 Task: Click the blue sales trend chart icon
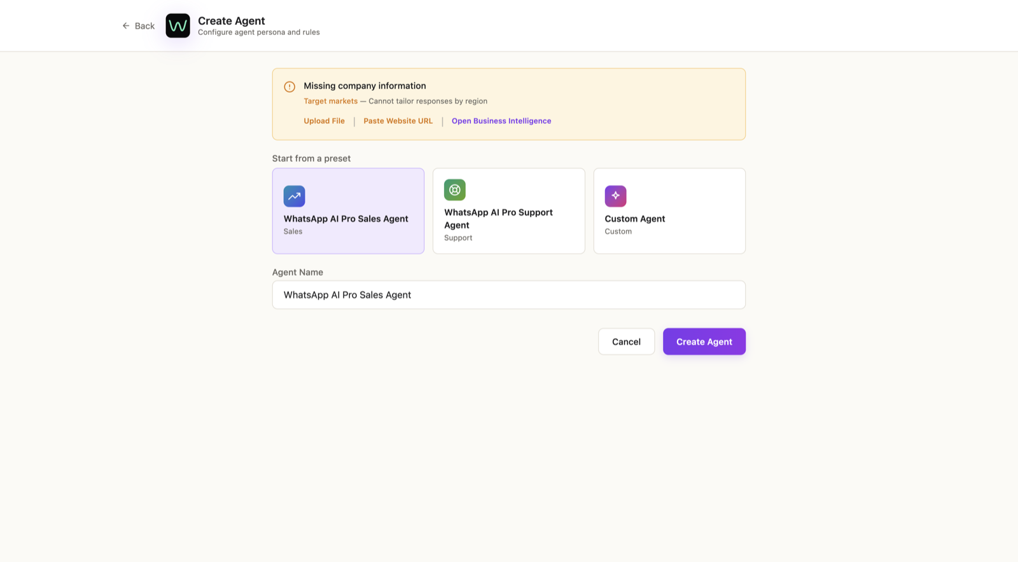(294, 196)
